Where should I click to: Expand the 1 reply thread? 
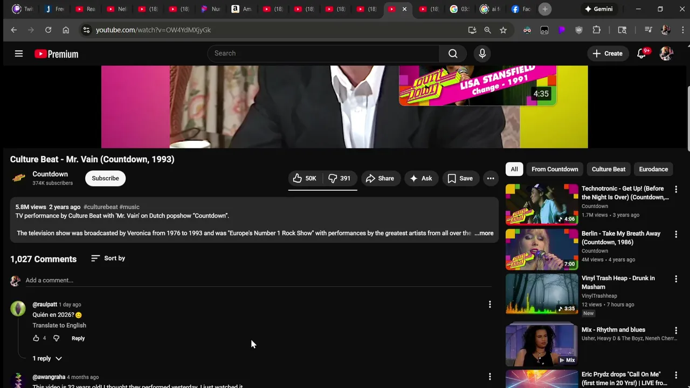[47, 358]
